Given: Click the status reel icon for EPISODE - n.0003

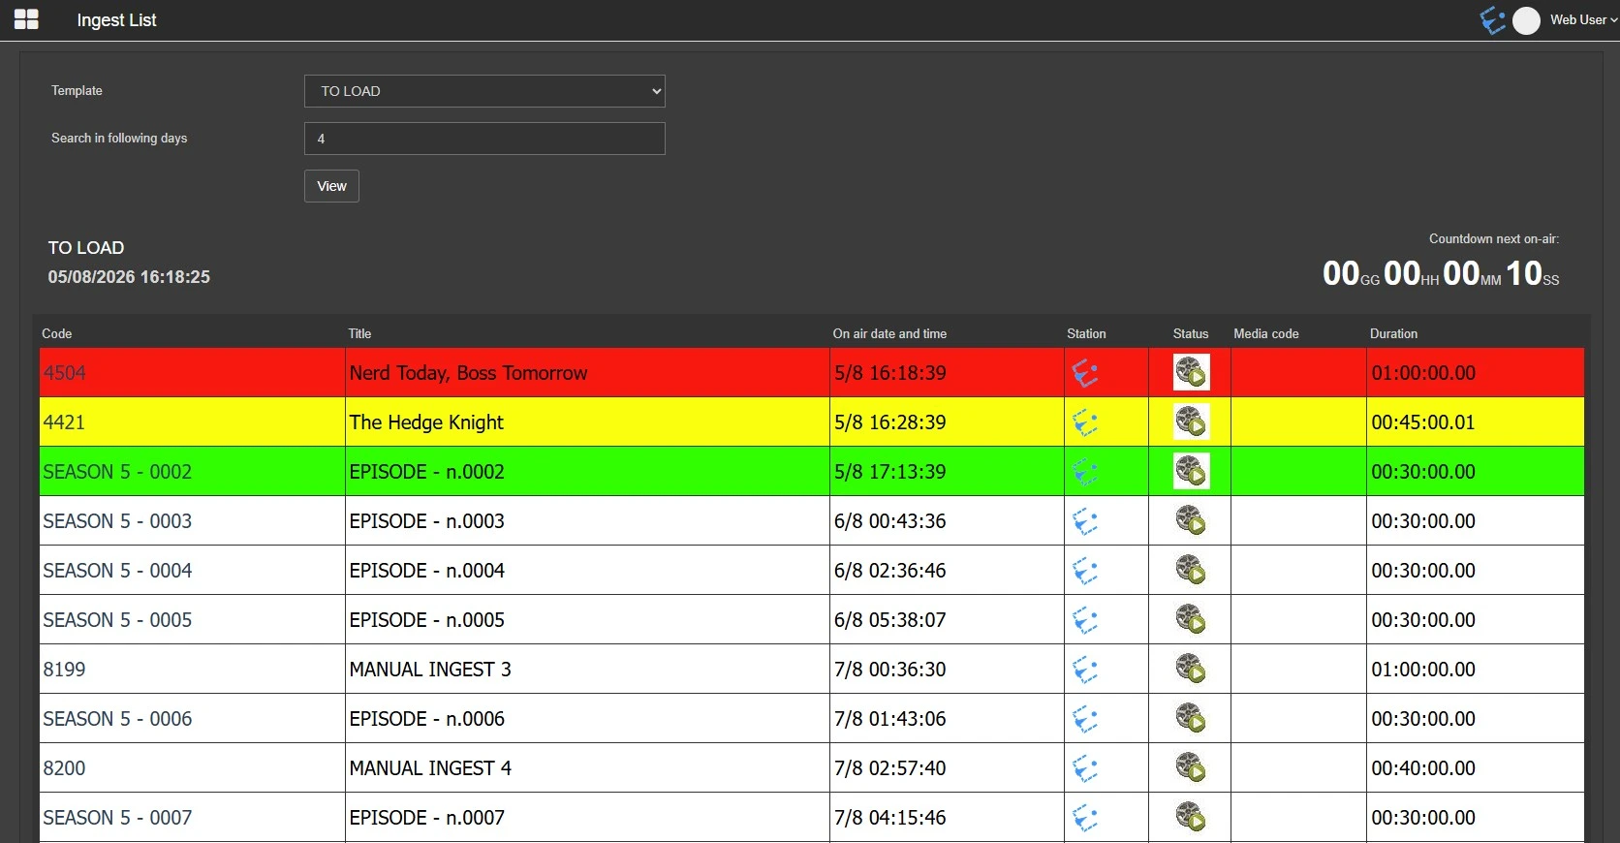Looking at the screenshot, I should click(1191, 521).
